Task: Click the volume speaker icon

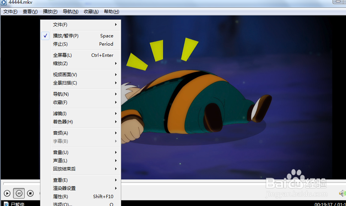Action: (342, 193)
